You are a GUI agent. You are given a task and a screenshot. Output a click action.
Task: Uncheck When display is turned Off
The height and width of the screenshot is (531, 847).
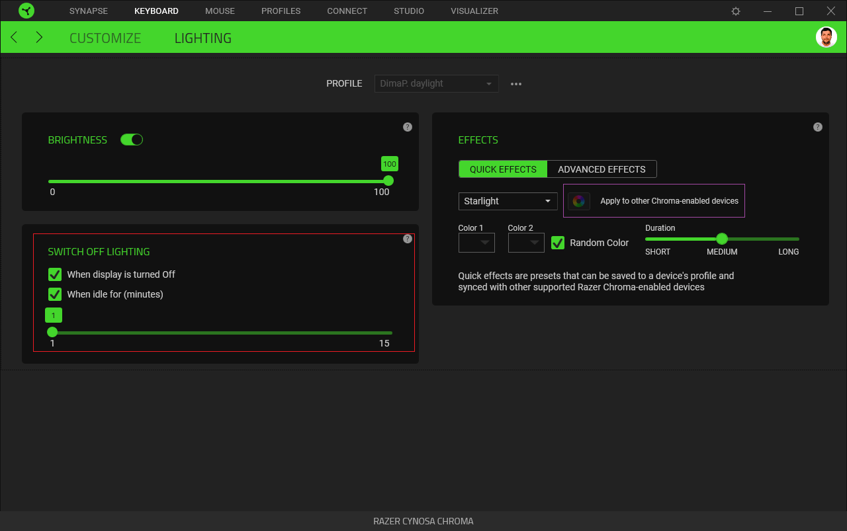pos(54,274)
